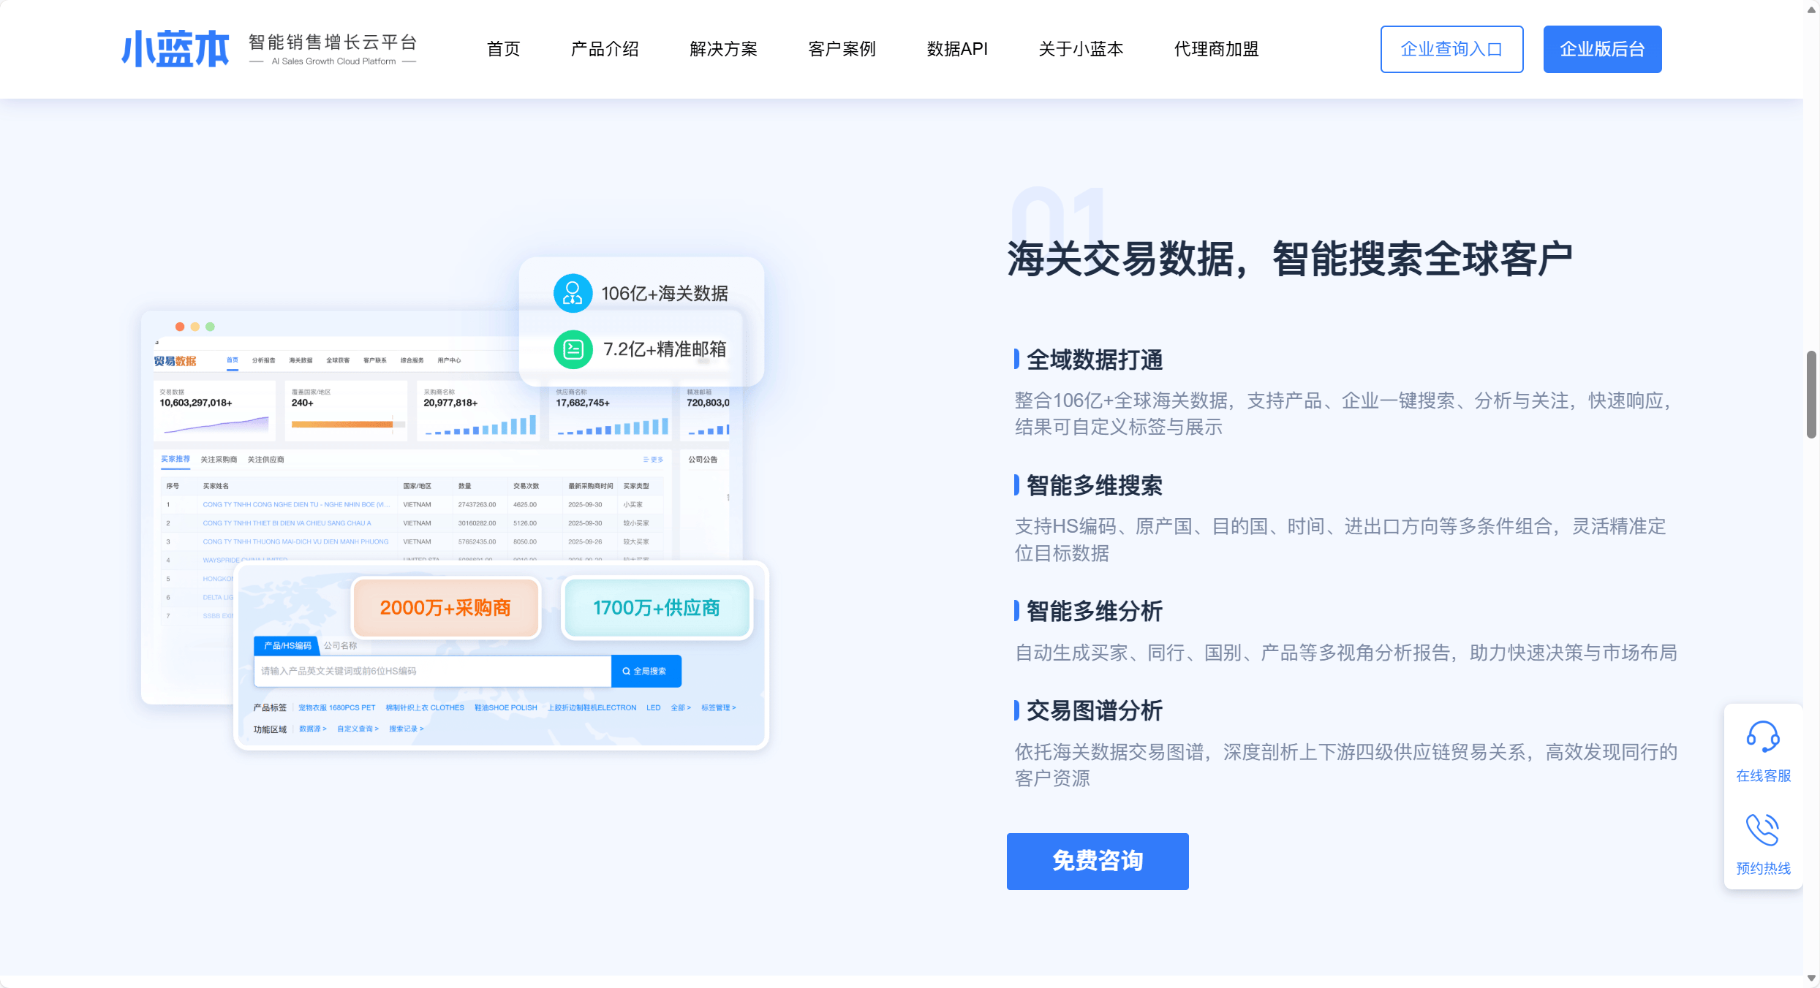Click the page vertical scrollbar thumb

click(x=1811, y=395)
